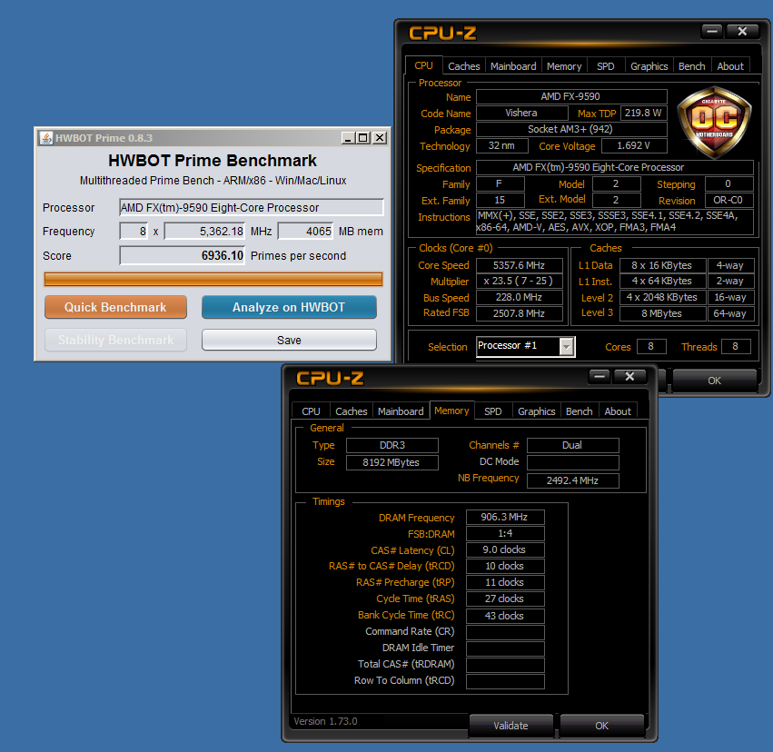Click the Core Voltage value 1.692 V

[x=634, y=146]
